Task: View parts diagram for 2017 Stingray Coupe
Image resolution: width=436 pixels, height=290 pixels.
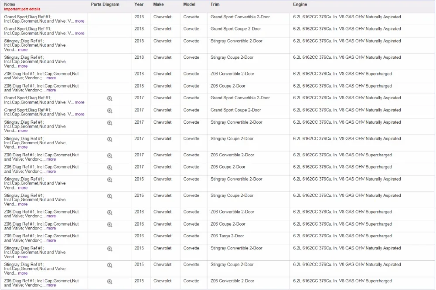Action: pos(110,139)
